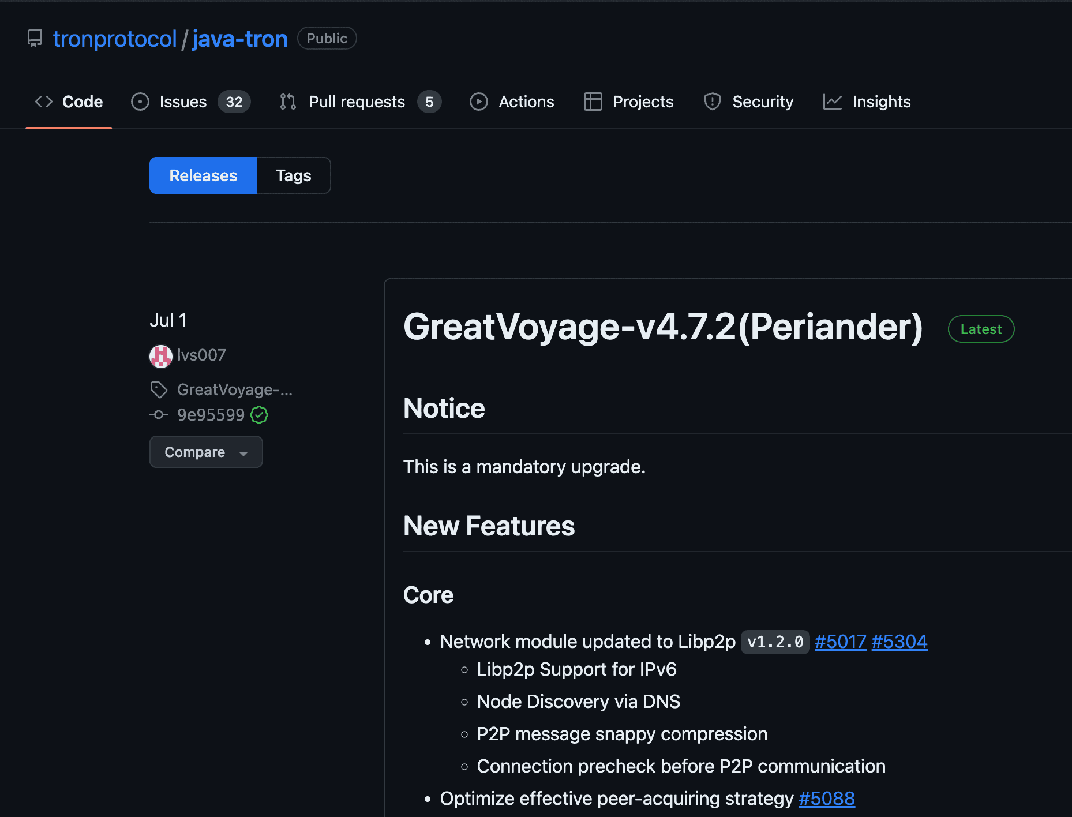
Task: Switch to the Code tab
Action: click(x=82, y=102)
